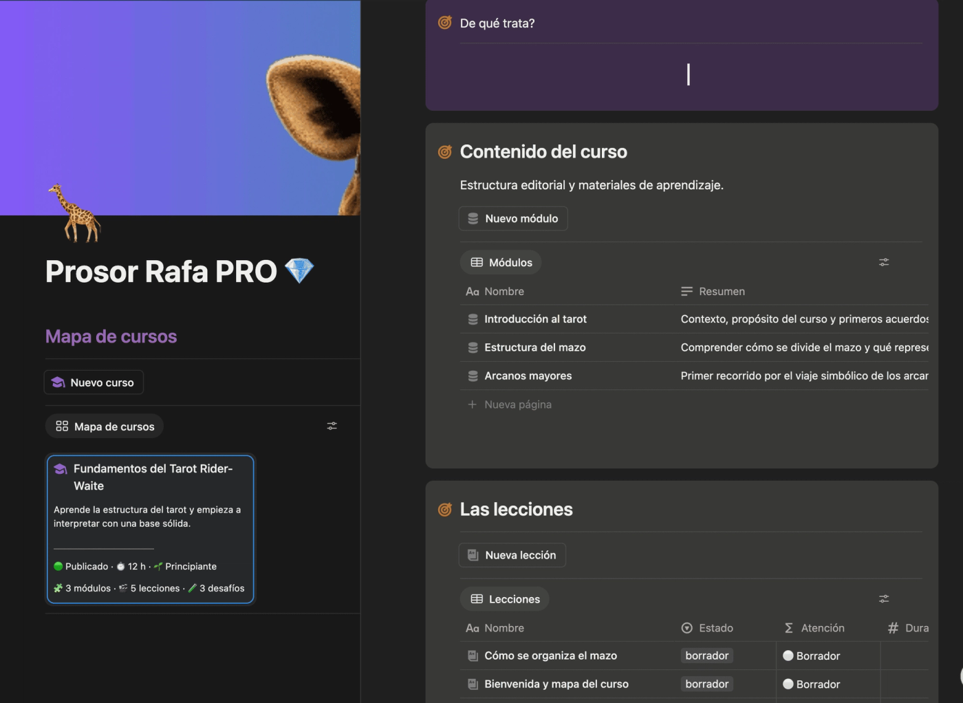Add a Nuevo módulo
This screenshot has width=963, height=703.
(513, 219)
